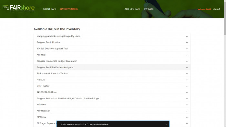Open the Teagasc Podcasts list entry
Screen dimensions: 226x127
(x=112, y=99)
